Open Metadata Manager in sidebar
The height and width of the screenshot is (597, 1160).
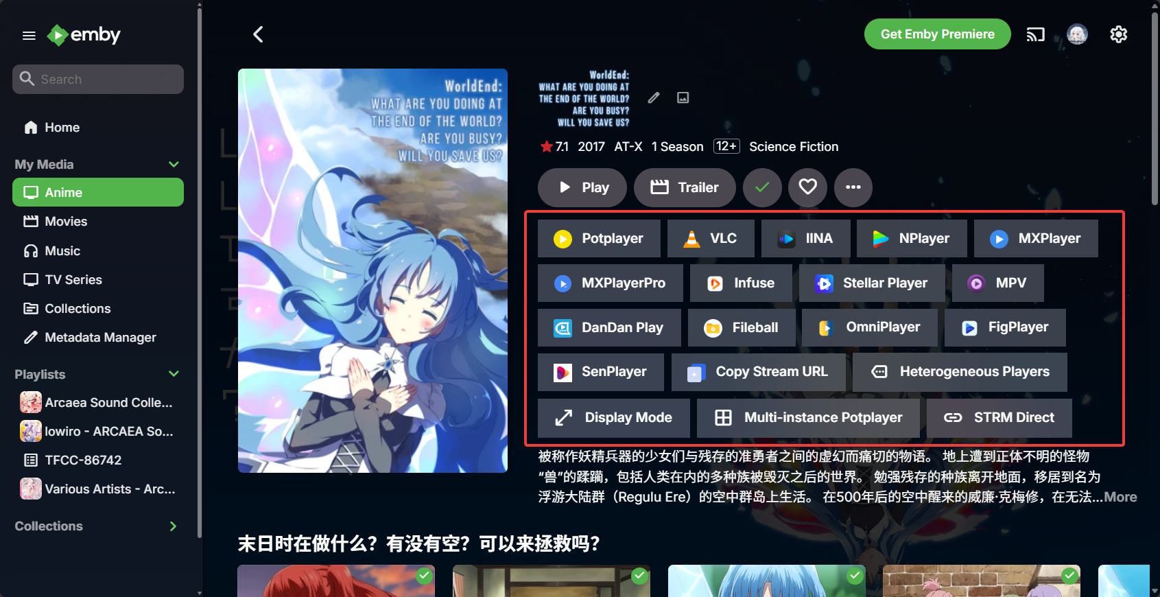pyautogui.click(x=98, y=338)
